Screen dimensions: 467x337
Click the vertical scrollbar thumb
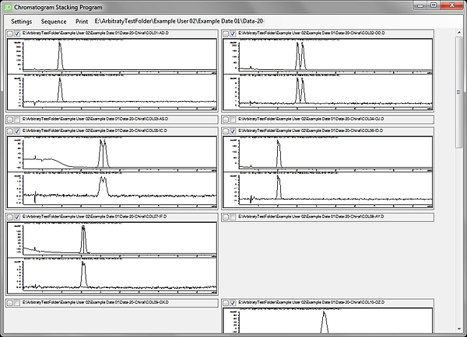coord(459,92)
